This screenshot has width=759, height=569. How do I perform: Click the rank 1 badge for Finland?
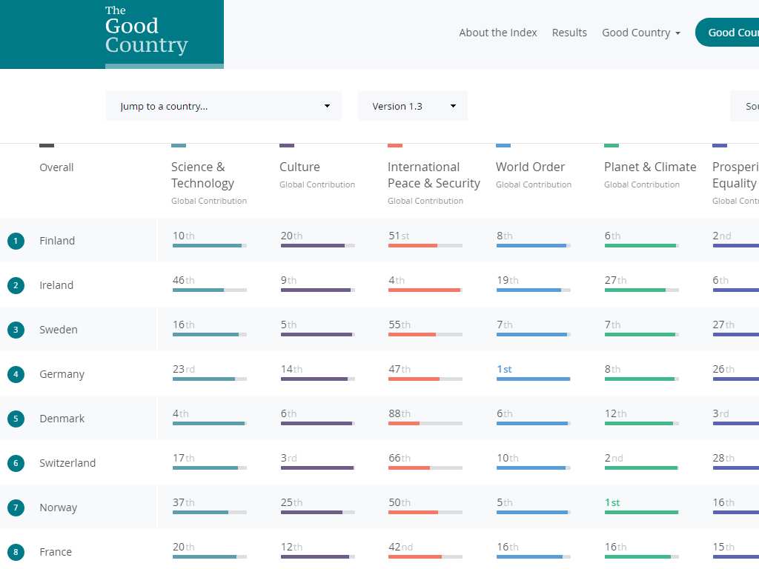[16, 241]
